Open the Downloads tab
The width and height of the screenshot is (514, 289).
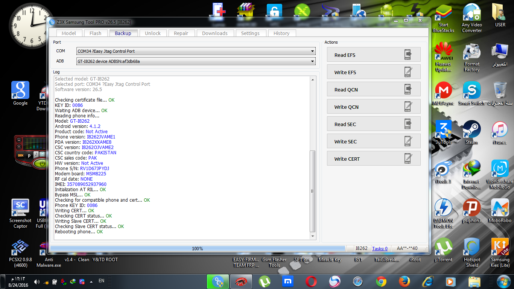tap(215, 33)
